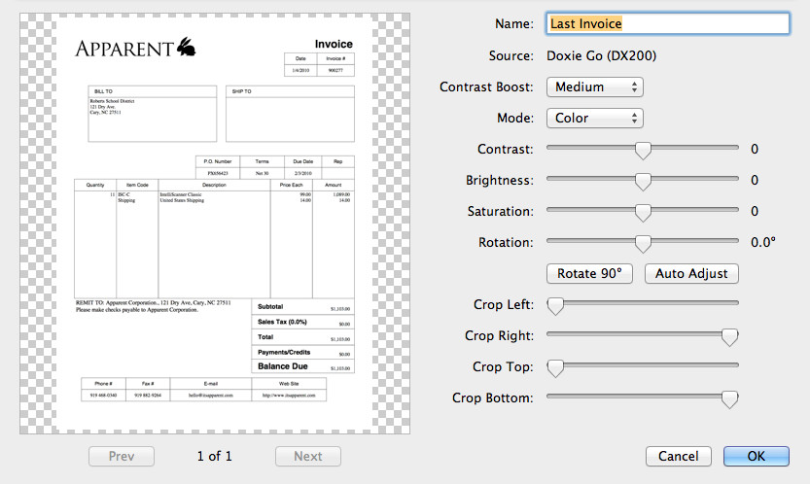Cancel the scan adjustments dialog

(679, 456)
